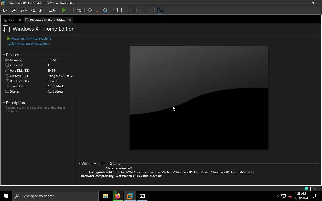The image size is (322, 201).
Task: Click the download status bar icon
Action: pos(314,188)
